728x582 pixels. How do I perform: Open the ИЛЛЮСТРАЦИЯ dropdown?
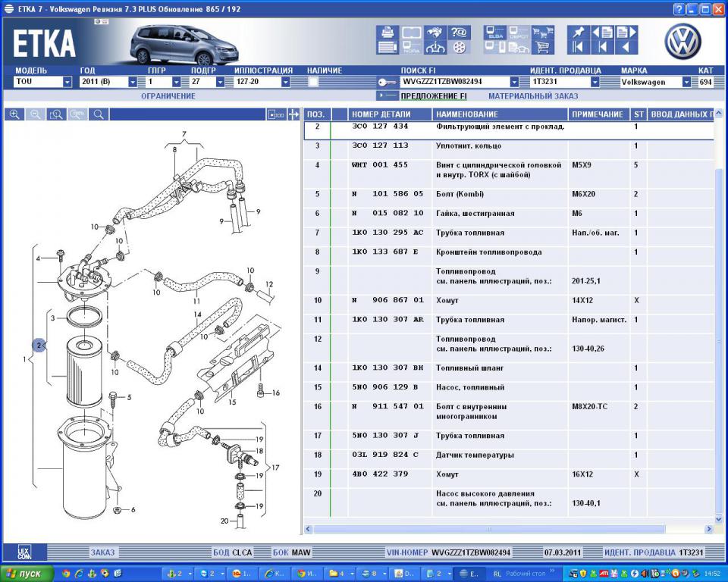pos(286,82)
